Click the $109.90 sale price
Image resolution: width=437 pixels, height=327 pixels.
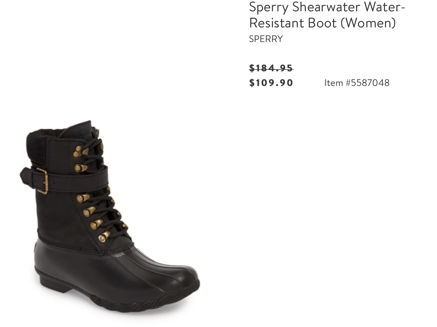click(x=271, y=83)
